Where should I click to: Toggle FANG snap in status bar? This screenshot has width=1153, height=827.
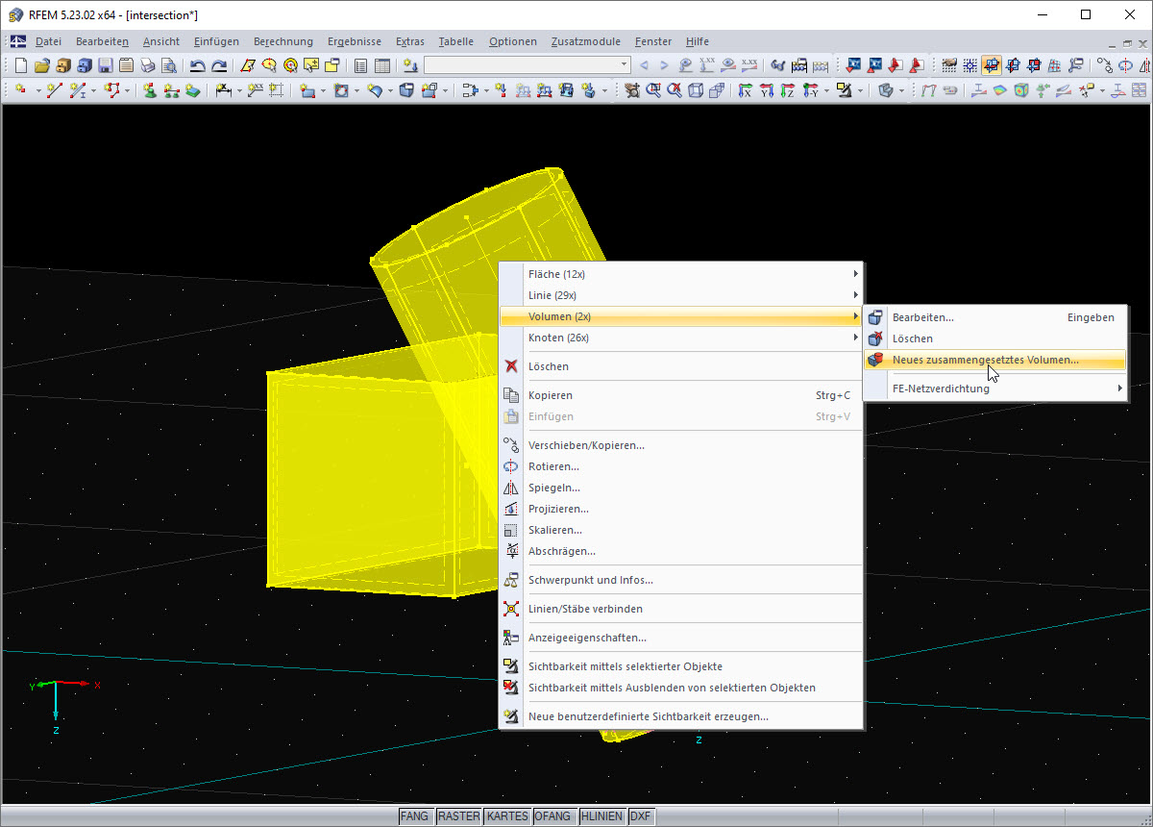click(x=414, y=816)
